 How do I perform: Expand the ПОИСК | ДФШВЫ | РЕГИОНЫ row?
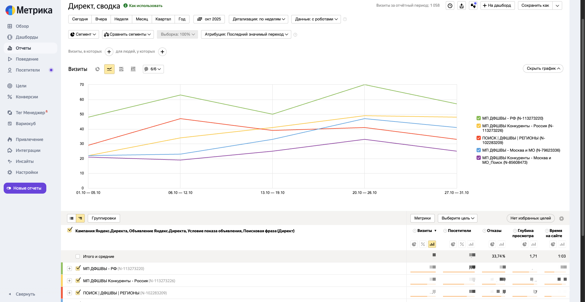tap(69, 293)
